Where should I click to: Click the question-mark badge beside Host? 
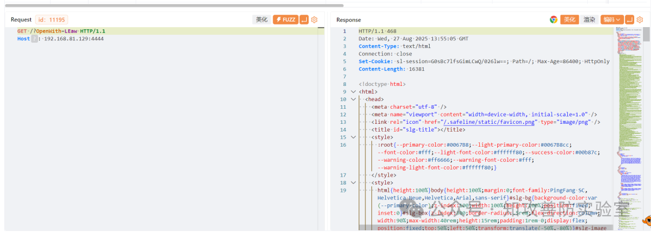click(34, 39)
